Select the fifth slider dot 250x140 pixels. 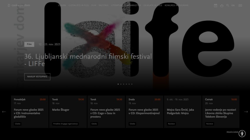pos(129,84)
